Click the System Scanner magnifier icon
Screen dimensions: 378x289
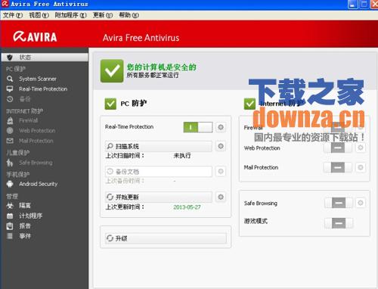10,79
